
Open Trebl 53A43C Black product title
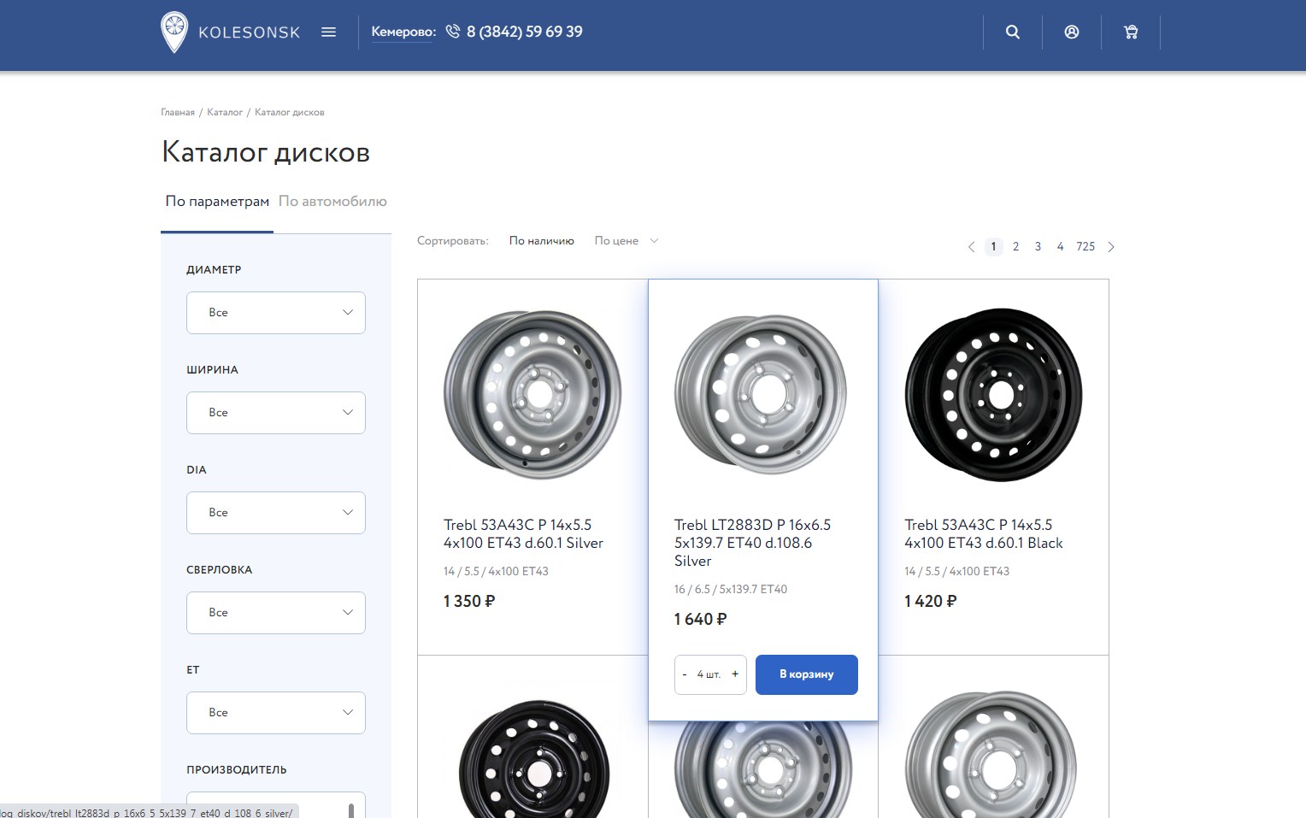(984, 534)
